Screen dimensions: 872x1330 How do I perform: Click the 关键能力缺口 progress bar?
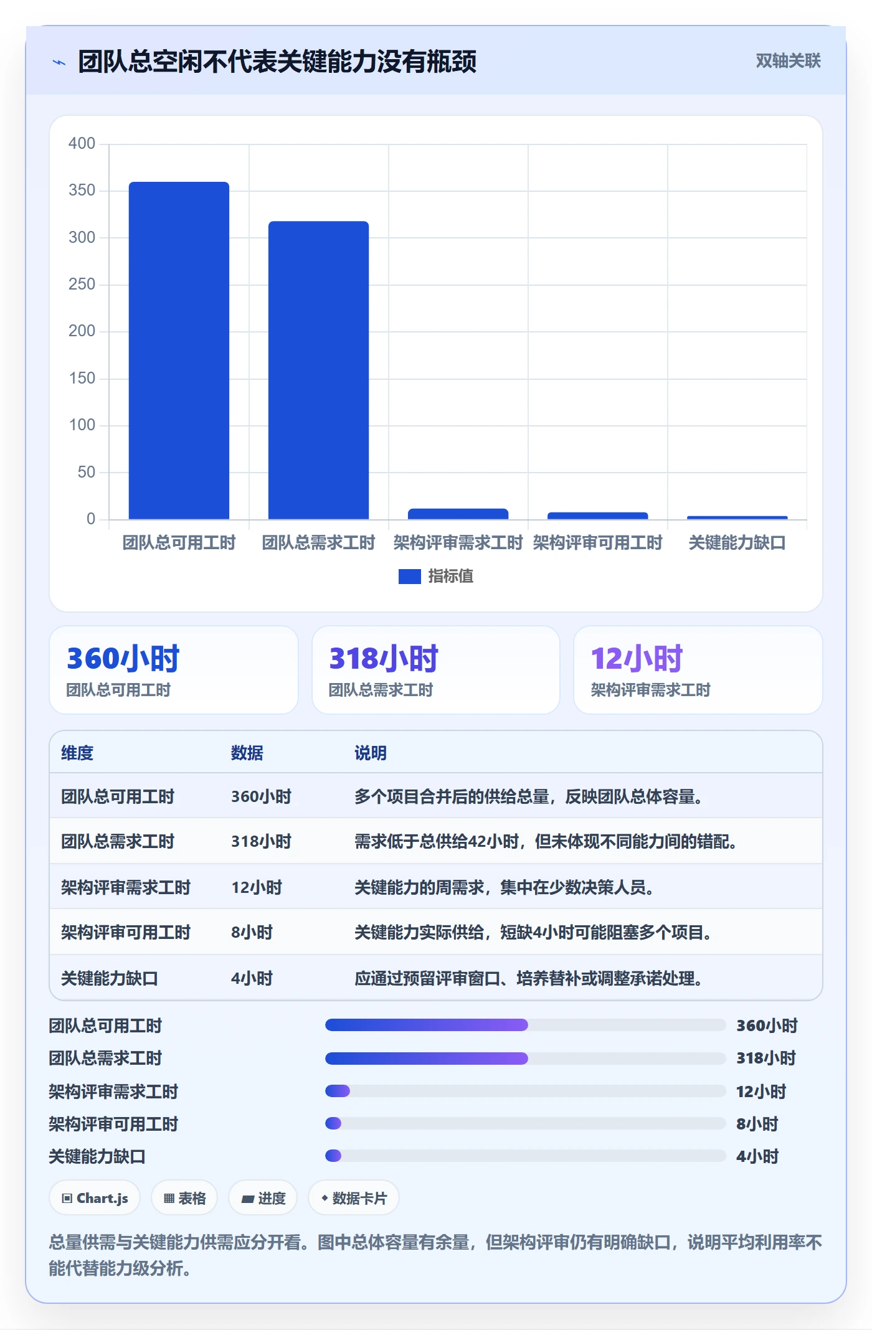click(x=526, y=1156)
